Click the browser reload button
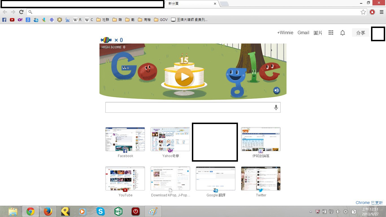The height and width of the screenshot is (217, 386). pyautogui.click(x=21, y=12)
